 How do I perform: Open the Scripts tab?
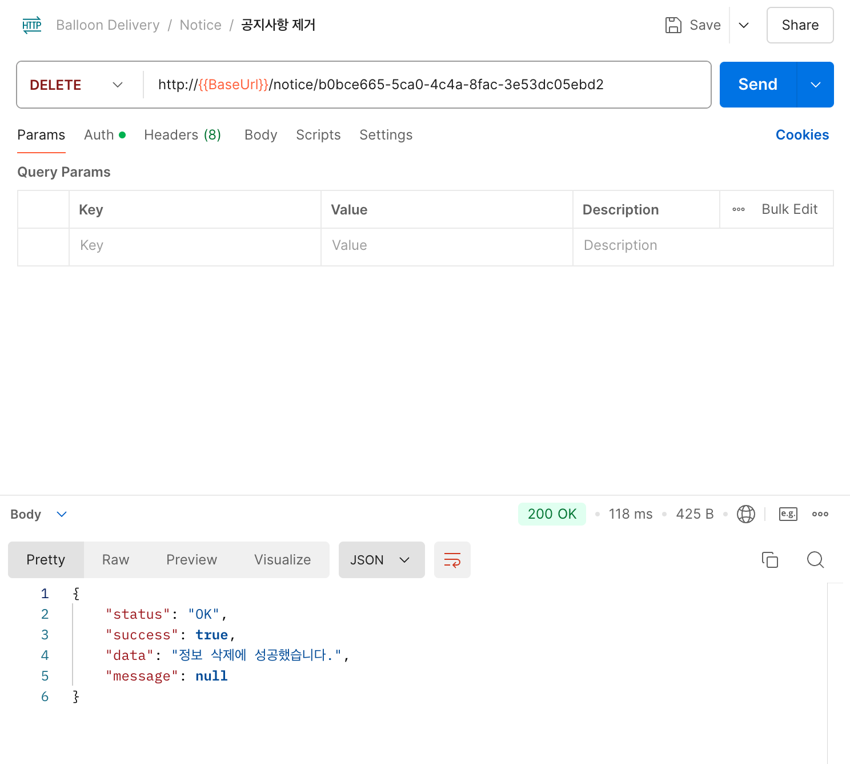(x=318, y=135)
